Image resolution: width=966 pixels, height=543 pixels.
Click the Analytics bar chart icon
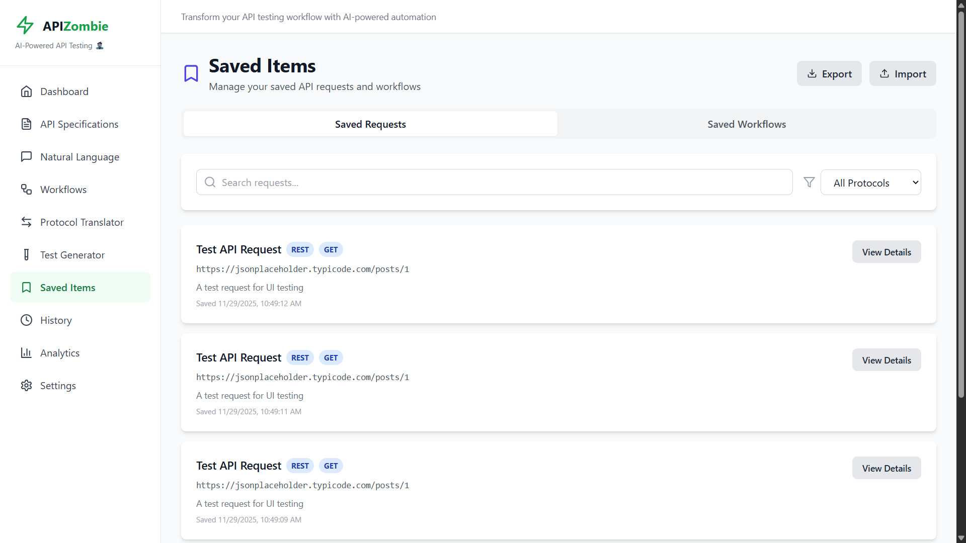26,353
